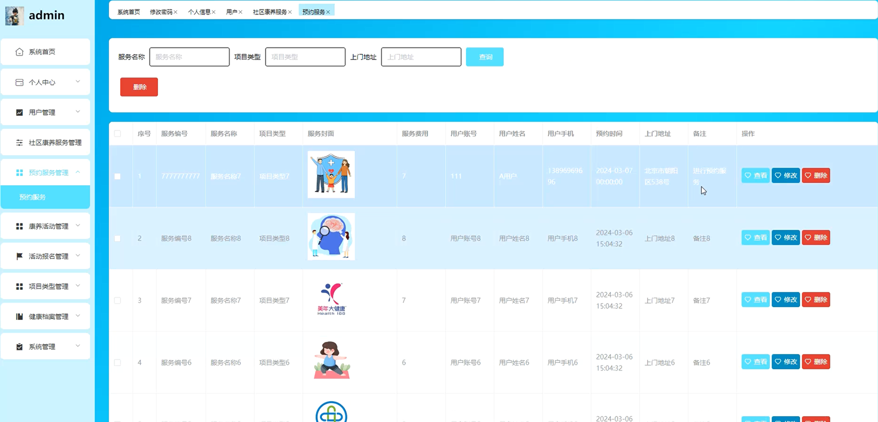Screen dimensions: 878x422
Task: Switch to the 用户 tab
Action: pyautogui.click(x=231, y=12)
